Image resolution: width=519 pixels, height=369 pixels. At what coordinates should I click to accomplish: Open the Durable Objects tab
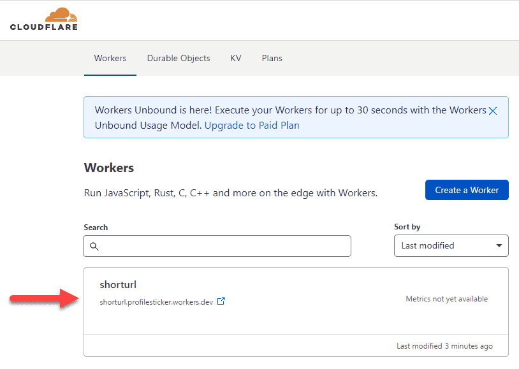[179, 58]
